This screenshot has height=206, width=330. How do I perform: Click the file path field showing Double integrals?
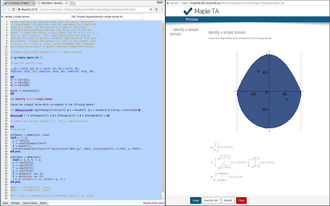click(109, 16)
